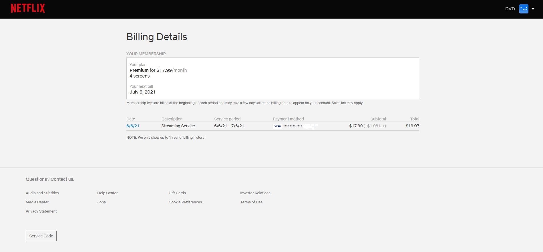Click the Service Code button
Viewport: 543px width, 252px height.
tap(41, 236)
